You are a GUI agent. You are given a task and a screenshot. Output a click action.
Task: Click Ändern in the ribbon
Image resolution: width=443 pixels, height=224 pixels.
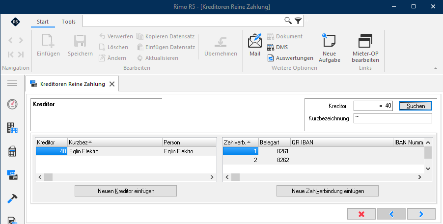coord(112,58)
